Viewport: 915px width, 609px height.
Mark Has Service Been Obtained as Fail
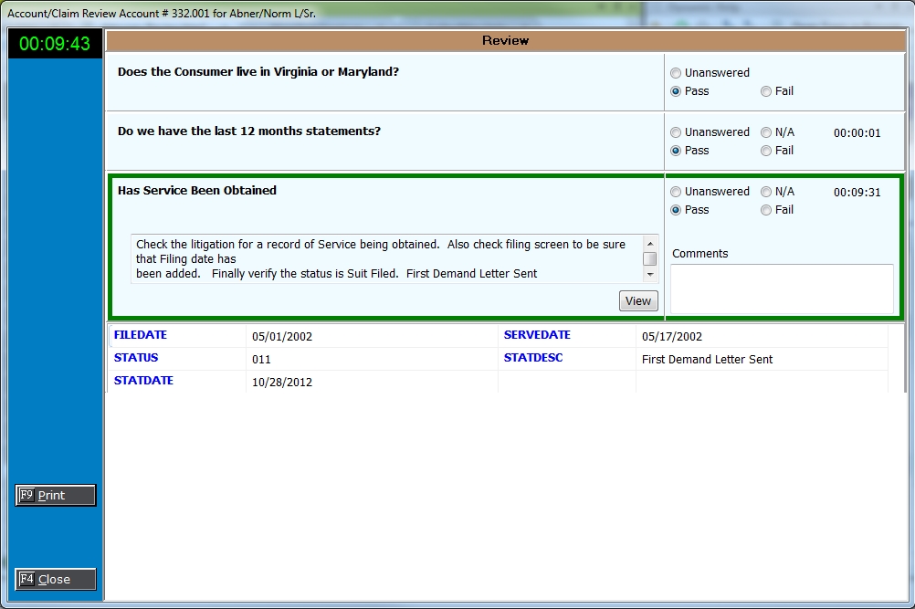[x=766, y=210]
